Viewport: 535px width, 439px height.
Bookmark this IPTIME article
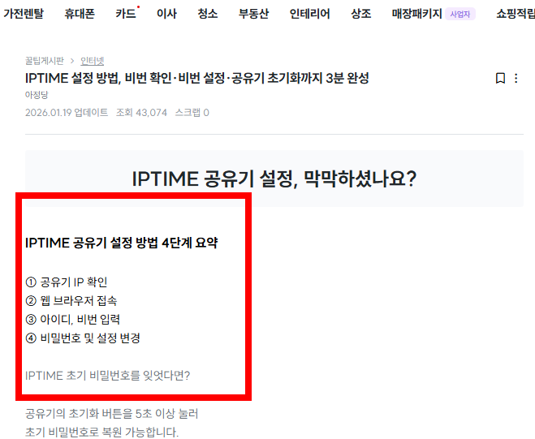(x=500, y=78)
